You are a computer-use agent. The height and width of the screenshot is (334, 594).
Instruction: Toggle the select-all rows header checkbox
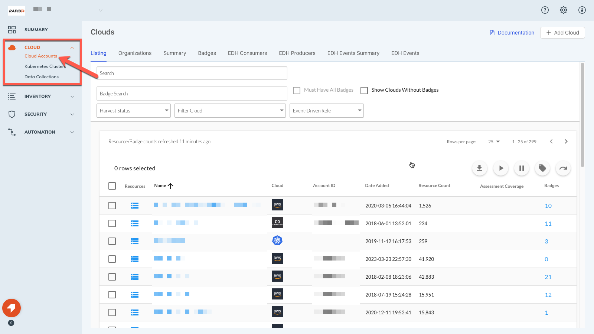(x=112, y=186)
